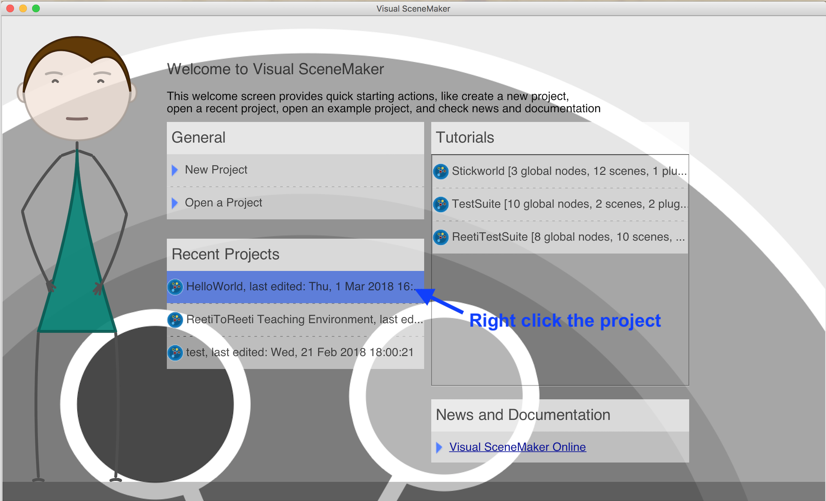The width and height of the screenshot is (826, 501).
Task: Click the ReetiToReeti Teaching Environment icon
Action: tap(175, 320)
